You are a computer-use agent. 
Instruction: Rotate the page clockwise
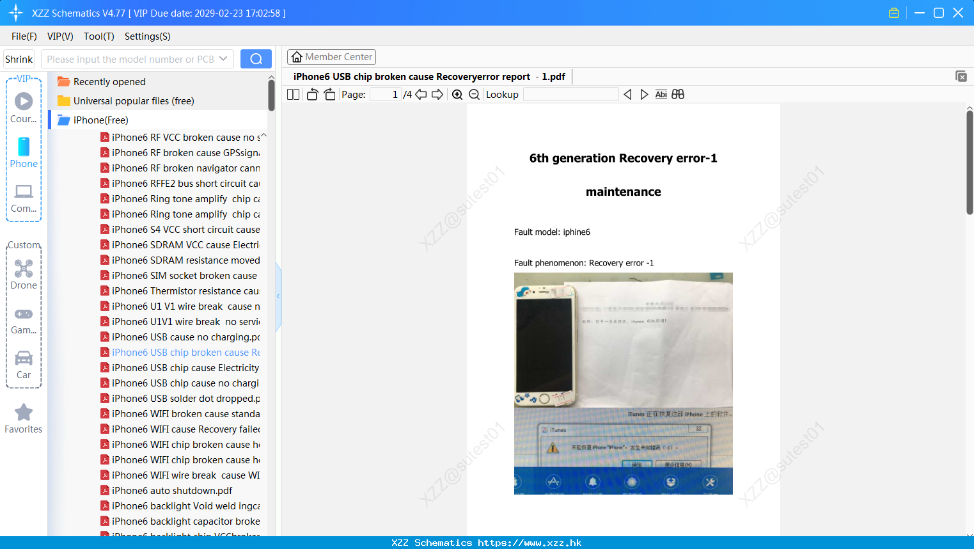(x=329, y=95)
